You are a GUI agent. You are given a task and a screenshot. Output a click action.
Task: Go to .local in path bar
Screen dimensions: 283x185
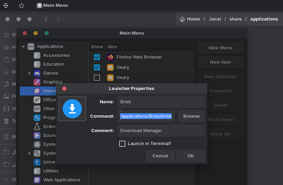tap(215, 19)
